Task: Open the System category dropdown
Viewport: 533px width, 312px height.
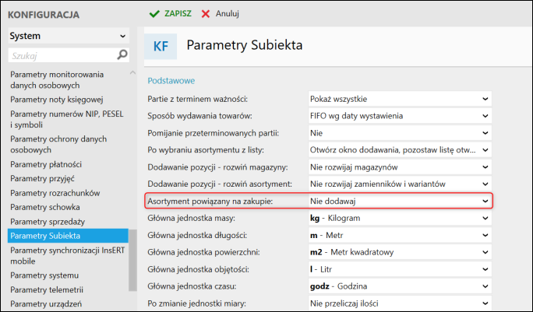Action: pyautogui.click(x=68, y=36)
